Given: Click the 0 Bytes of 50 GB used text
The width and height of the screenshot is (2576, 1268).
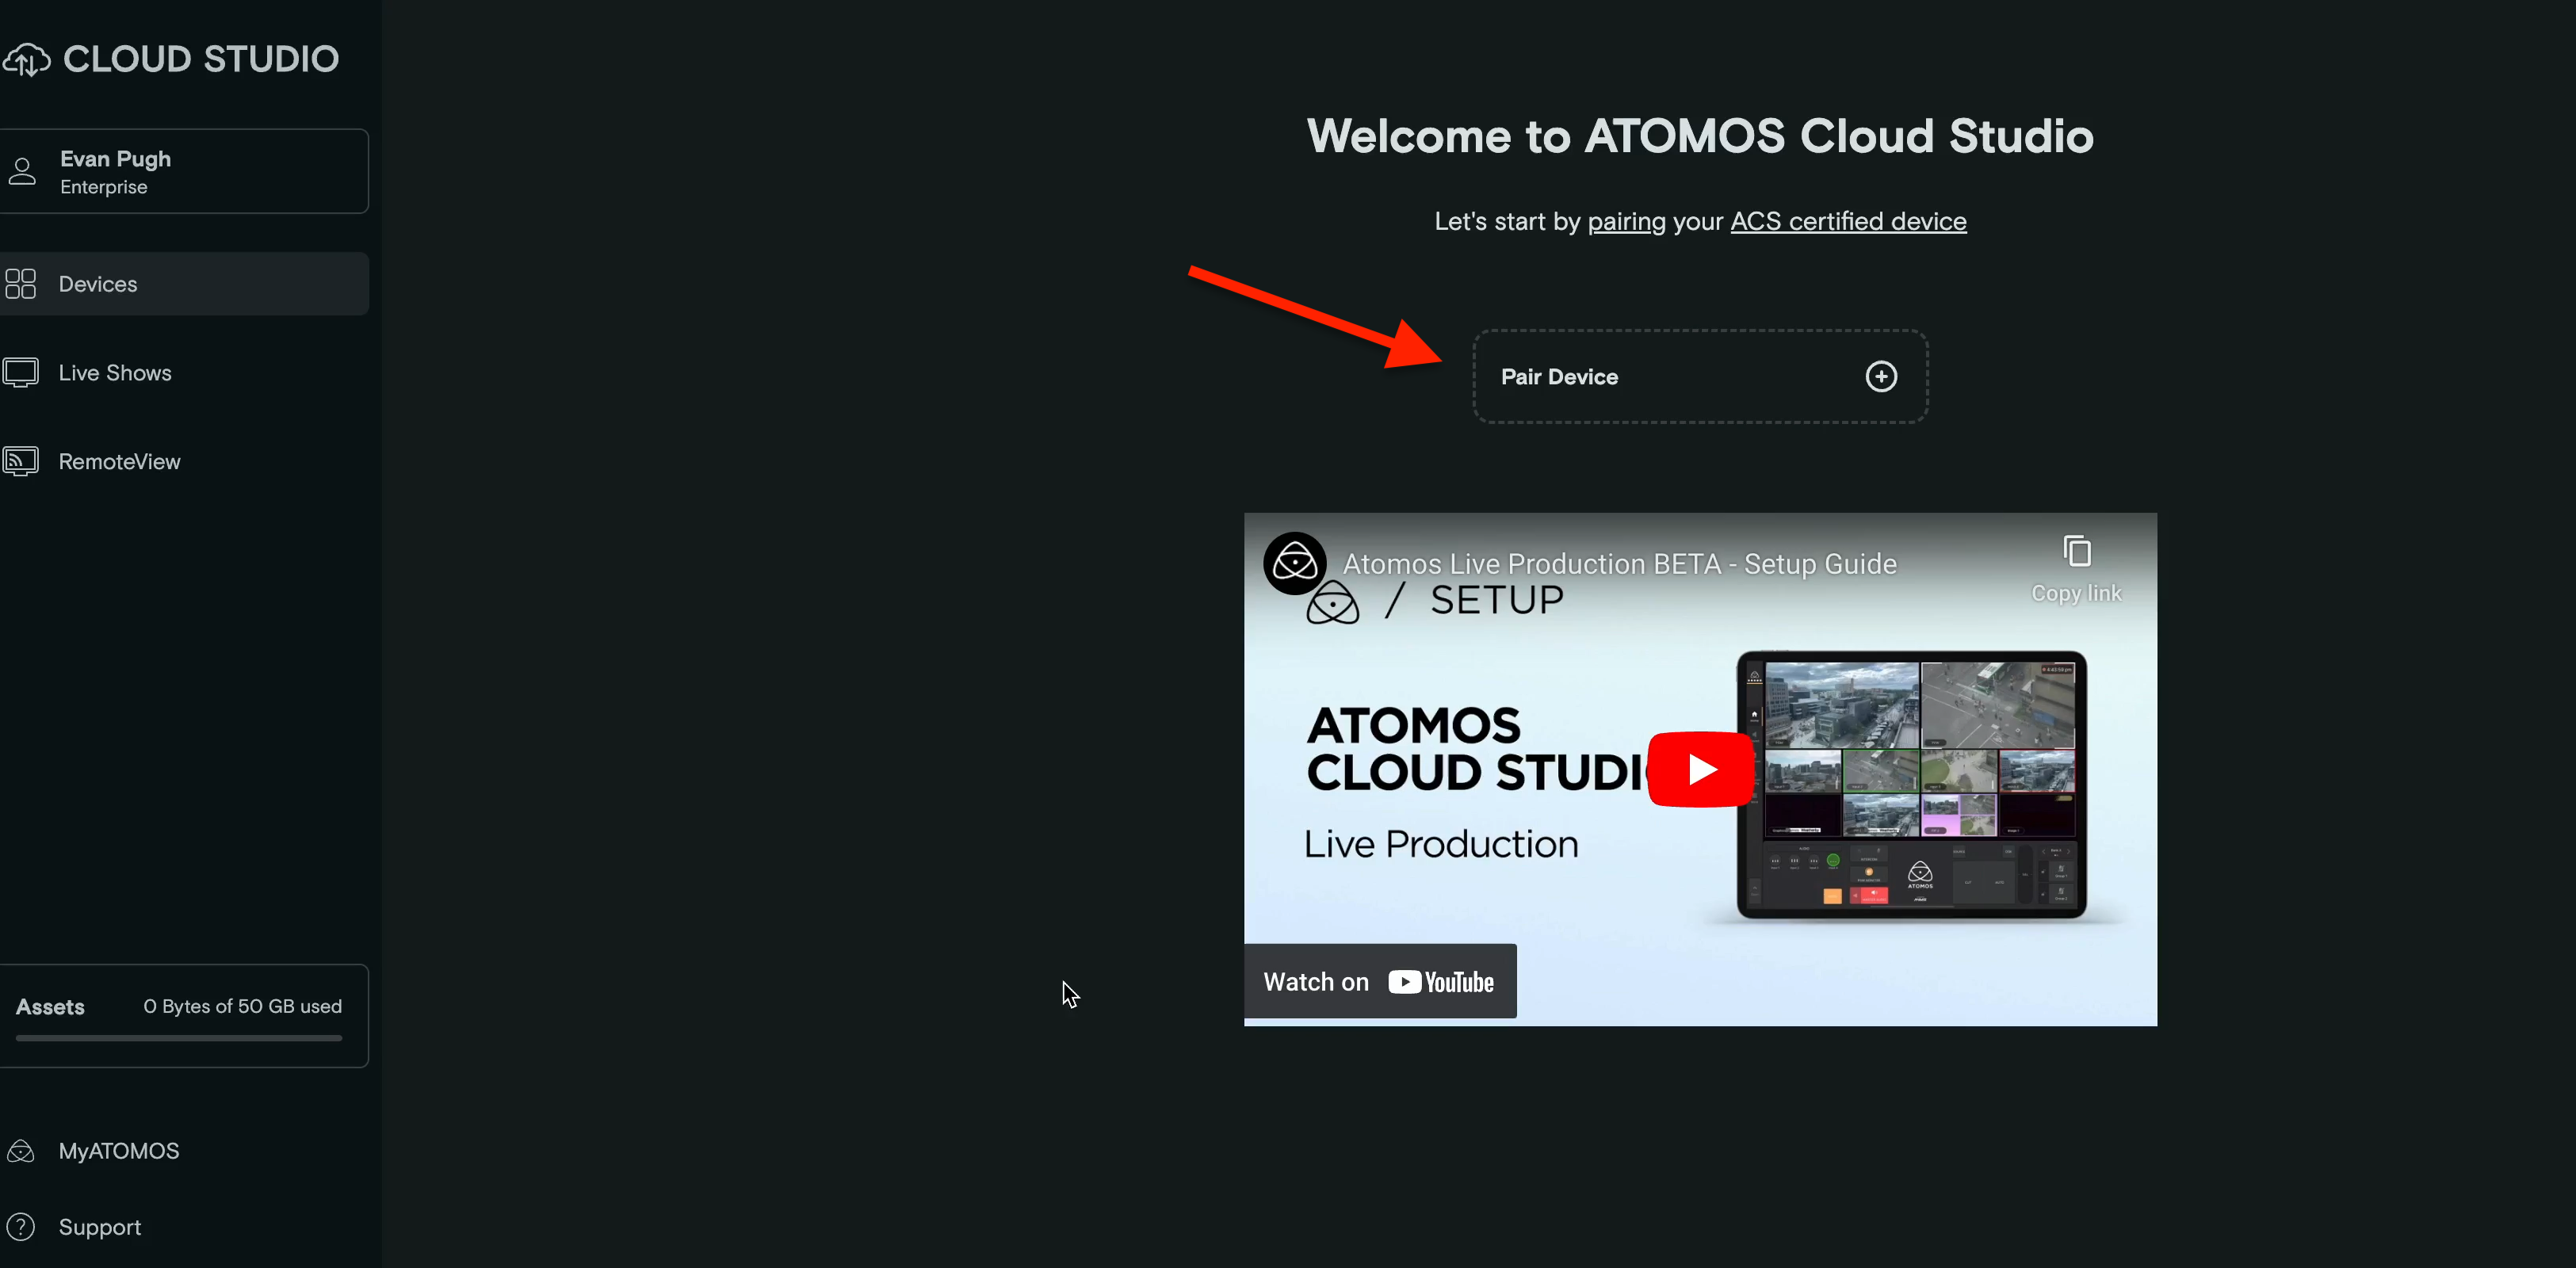Looking at the screenshot, I should tap(242, 1007).
